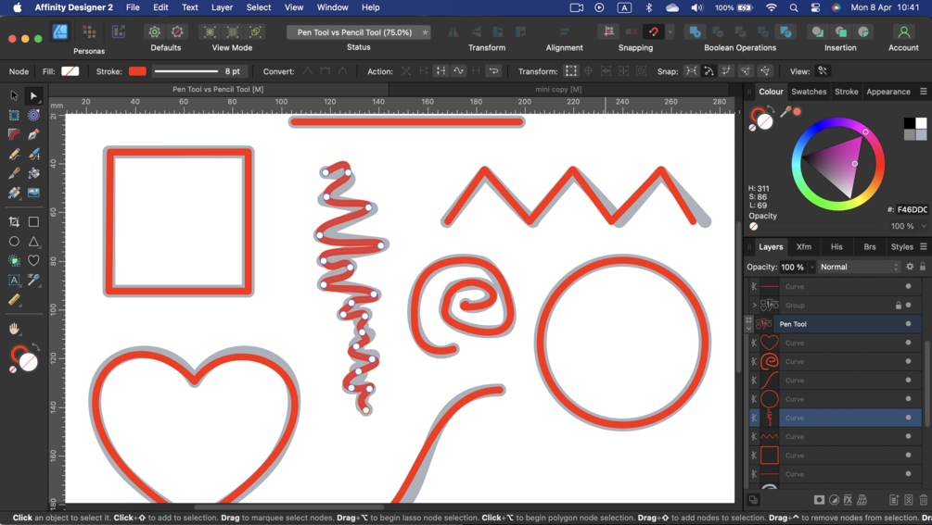The width and height of the screenshot is (932, 525).
Task: Open the Layers panel menu
Action: 923,247
